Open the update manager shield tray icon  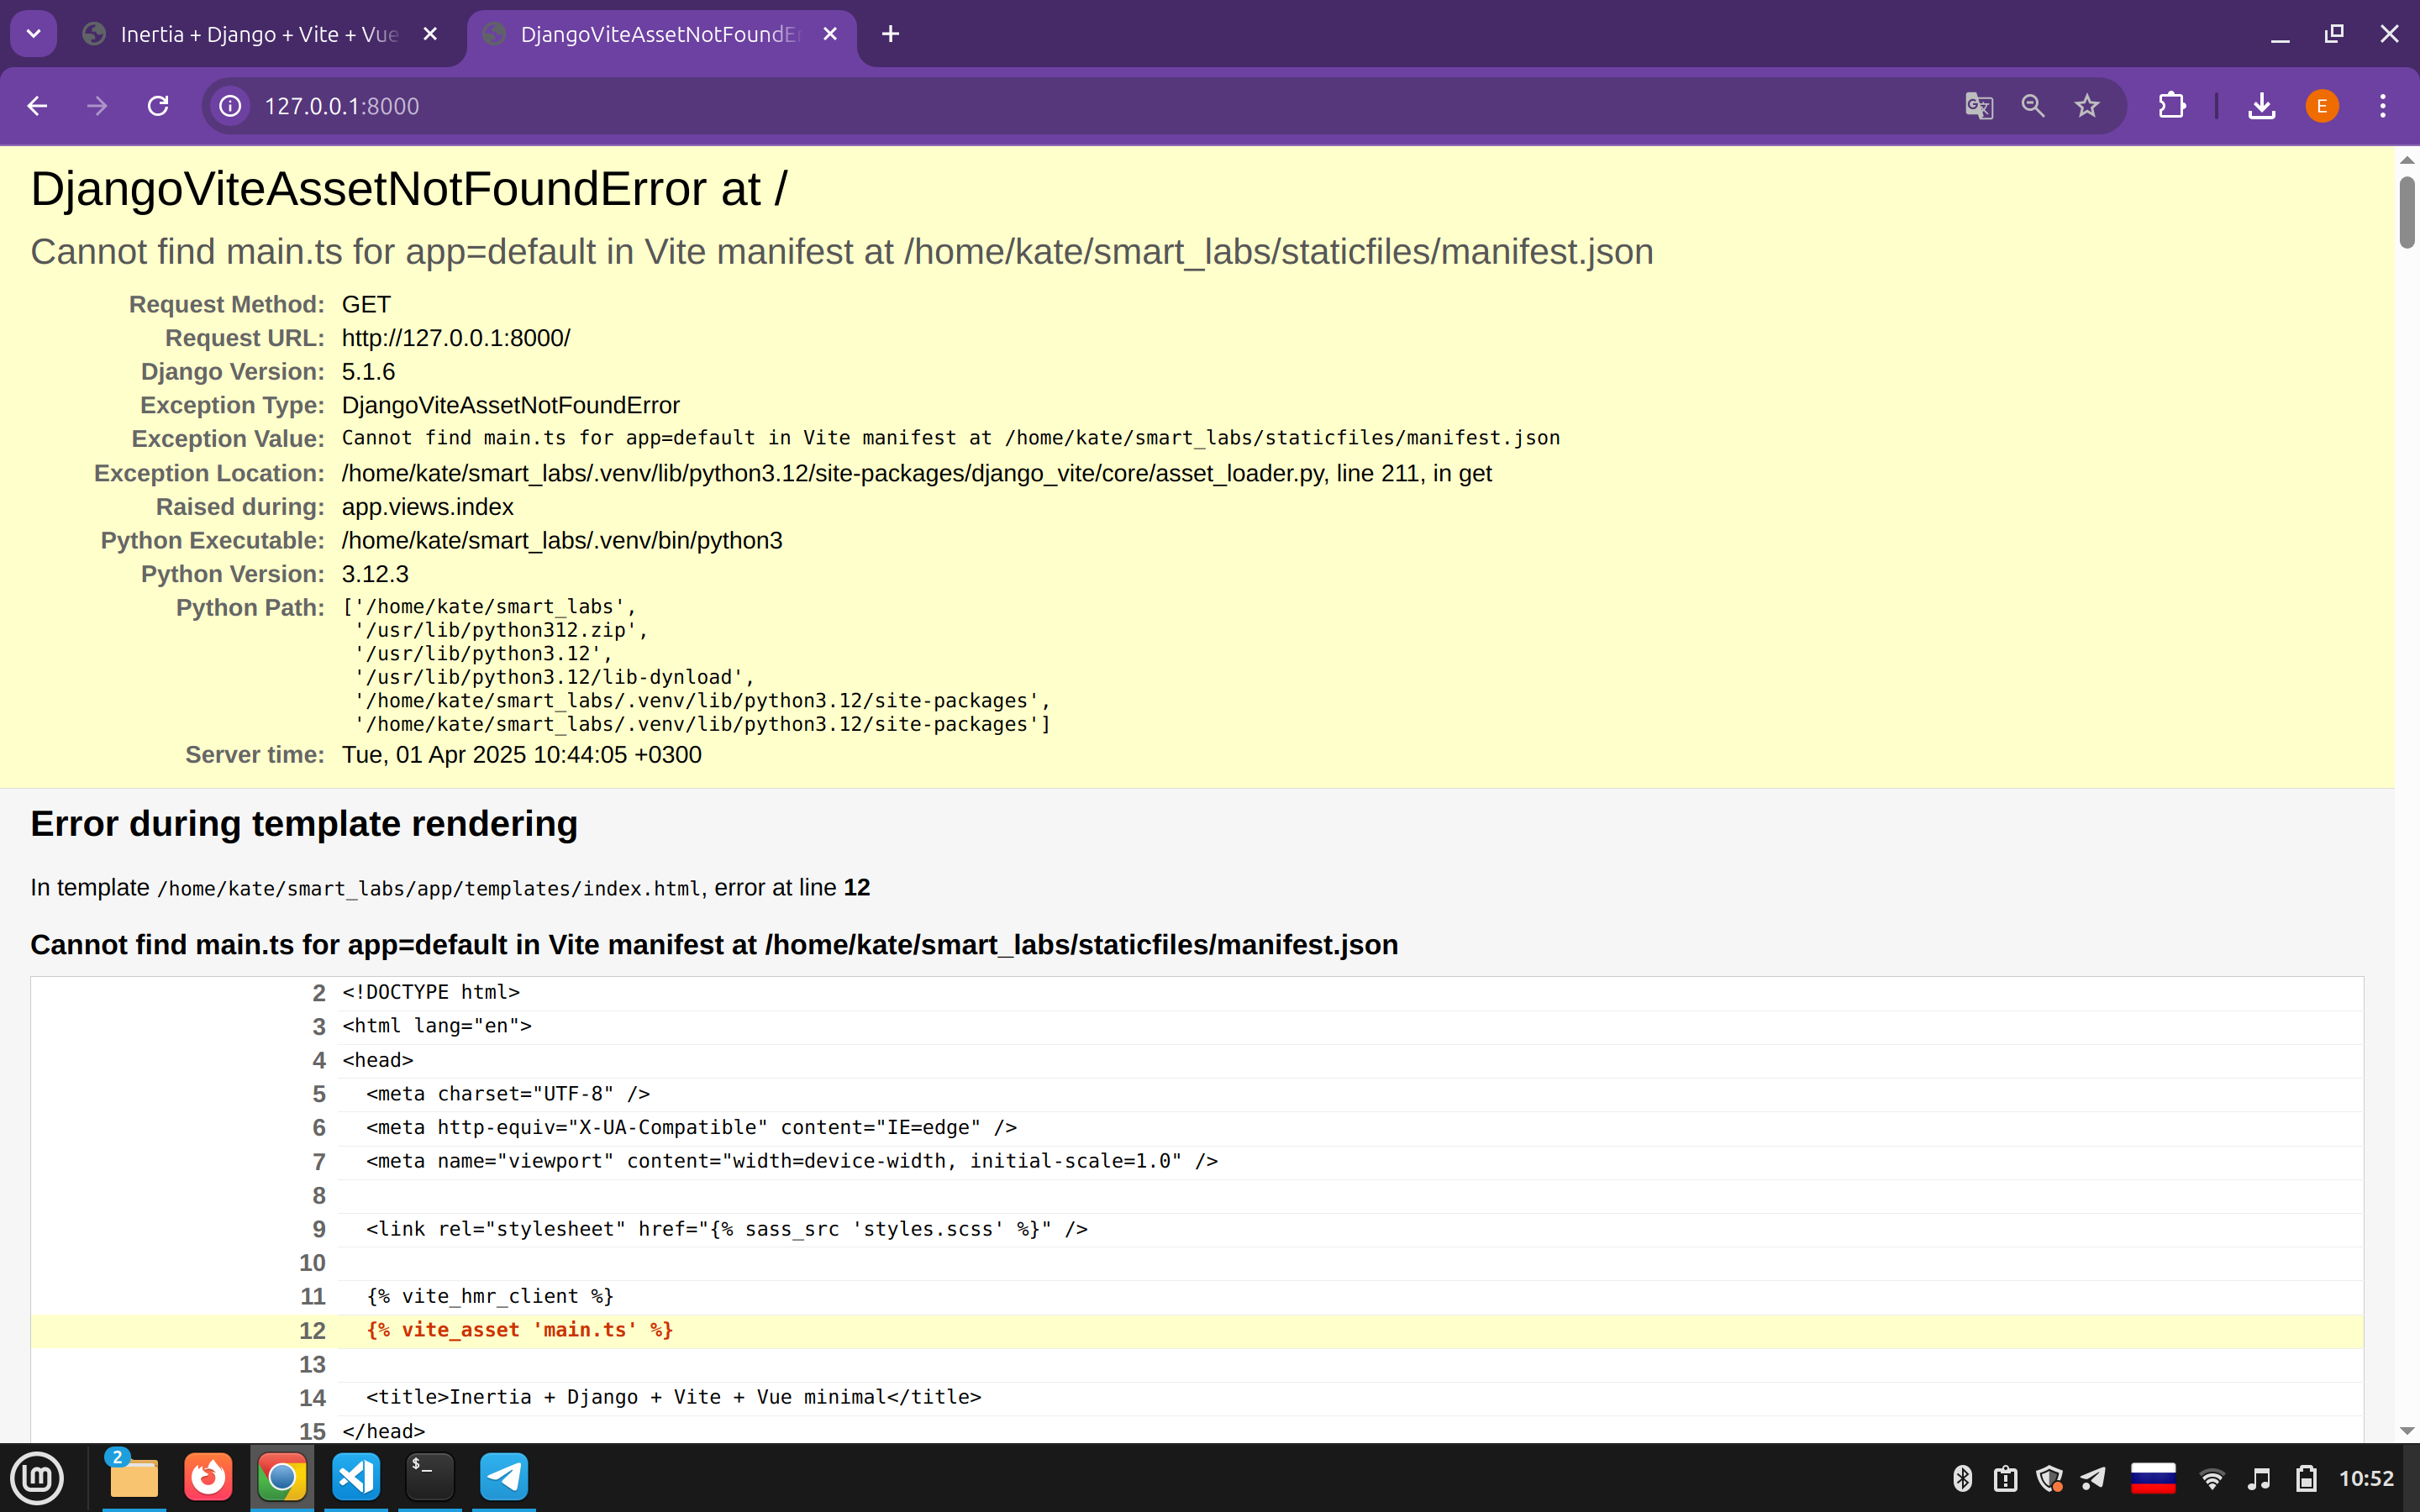[2050, 1478]
